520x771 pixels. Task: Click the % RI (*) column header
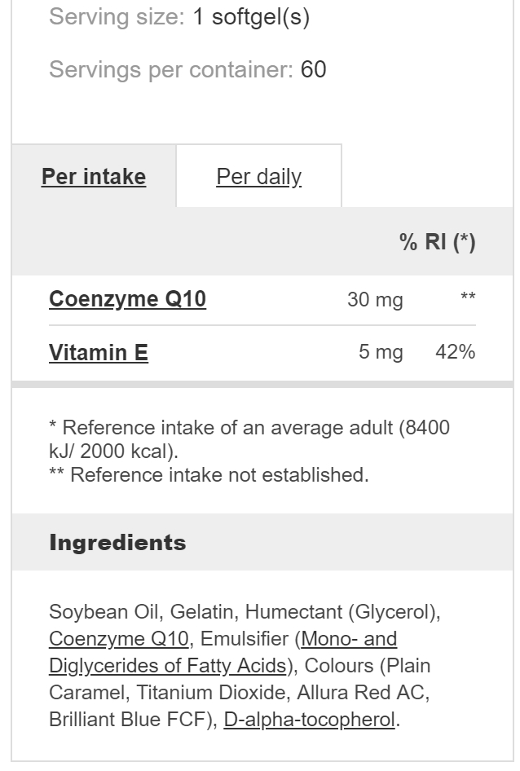coord(438,242)
